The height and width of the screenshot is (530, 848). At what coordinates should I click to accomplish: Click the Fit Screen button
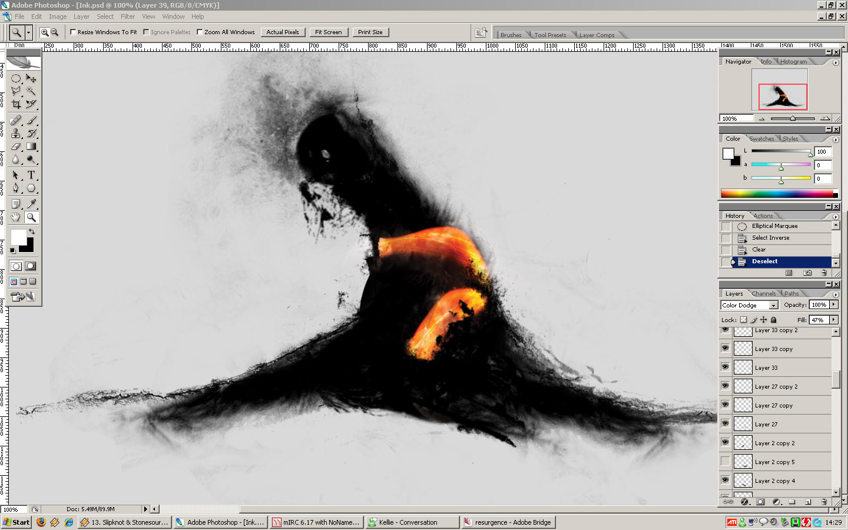point(328,32)
